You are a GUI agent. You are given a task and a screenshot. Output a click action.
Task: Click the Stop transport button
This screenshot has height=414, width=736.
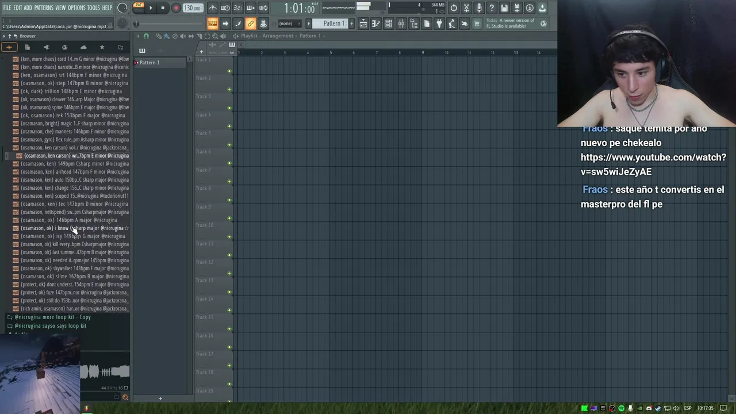[x=163, y=8]
